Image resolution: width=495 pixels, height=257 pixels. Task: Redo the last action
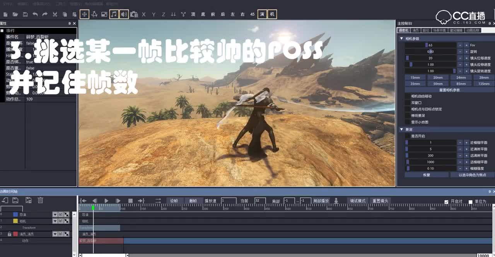pos(45,14)
